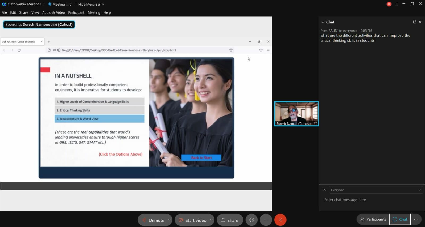Click the chat message input field
This screenshot has width=425, height=227.
(372, 200)
